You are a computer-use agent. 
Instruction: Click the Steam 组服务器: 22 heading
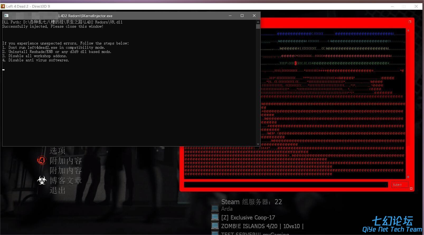coord(252,202)
